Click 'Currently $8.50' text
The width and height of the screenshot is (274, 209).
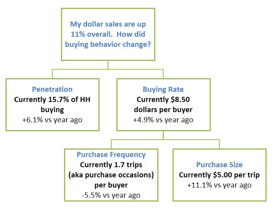163,100
